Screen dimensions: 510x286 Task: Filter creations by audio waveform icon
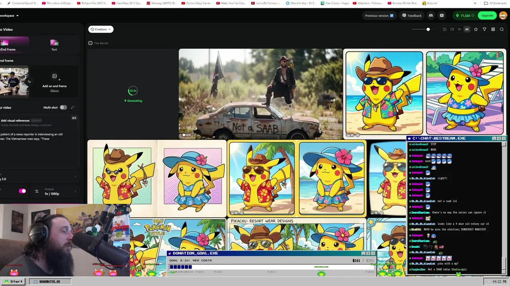pyautogui.click(x=459, y=29)
